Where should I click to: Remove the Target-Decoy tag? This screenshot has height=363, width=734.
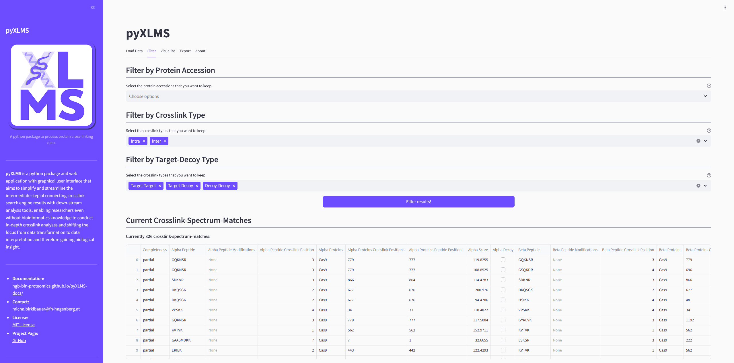coord(197,186)
